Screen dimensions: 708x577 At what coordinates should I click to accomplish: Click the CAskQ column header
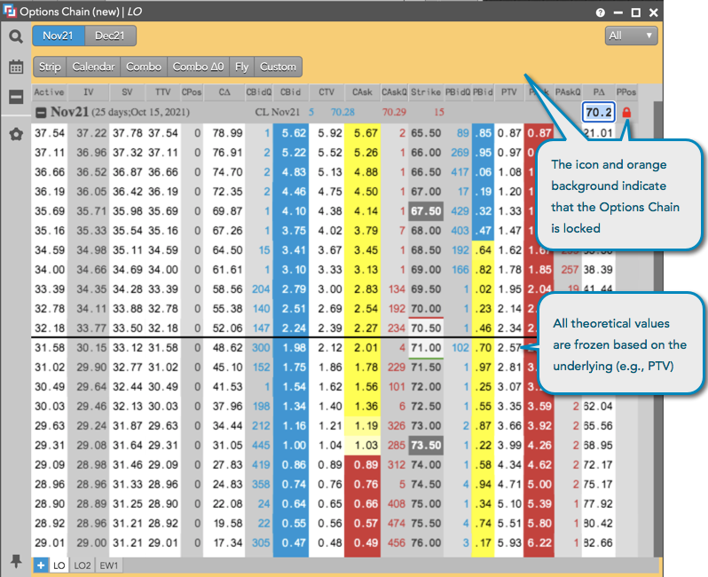pos(394,92)
